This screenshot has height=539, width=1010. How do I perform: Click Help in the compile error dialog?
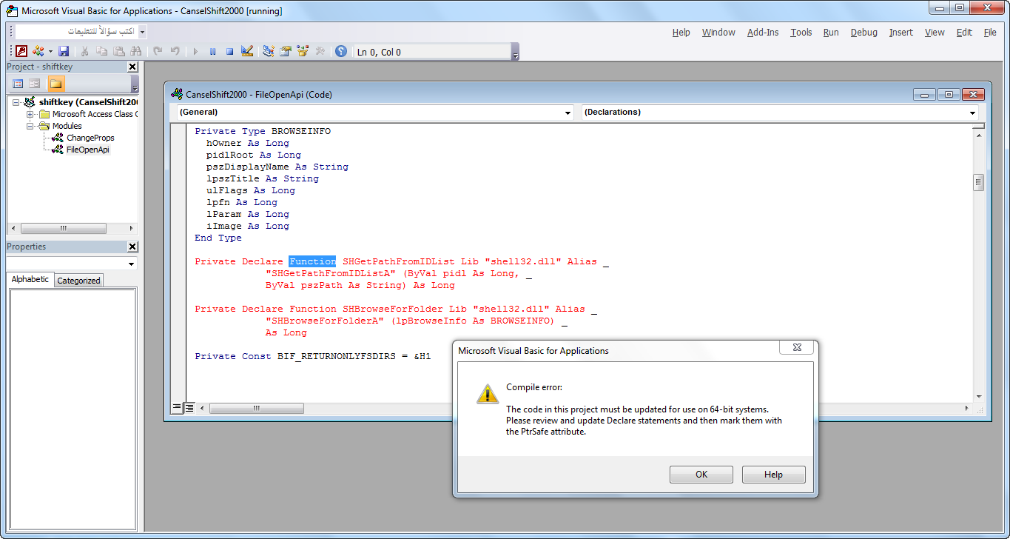pos(773,475)
